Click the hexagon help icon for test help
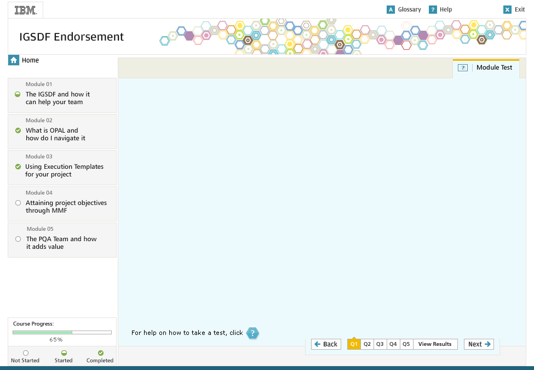This screenshot has width=534, height=370. coord(252,333)
